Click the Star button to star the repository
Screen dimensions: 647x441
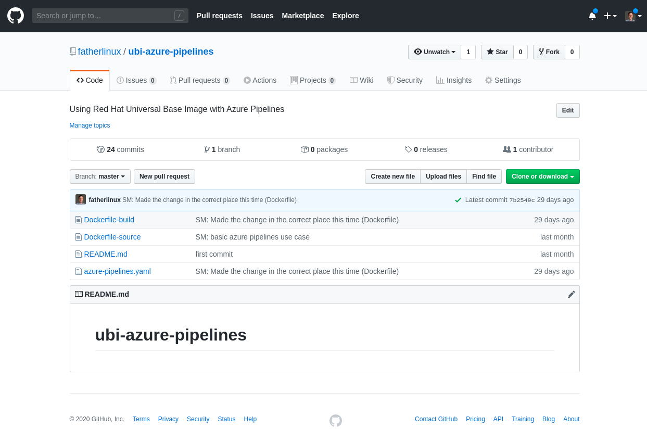point(497,52)
